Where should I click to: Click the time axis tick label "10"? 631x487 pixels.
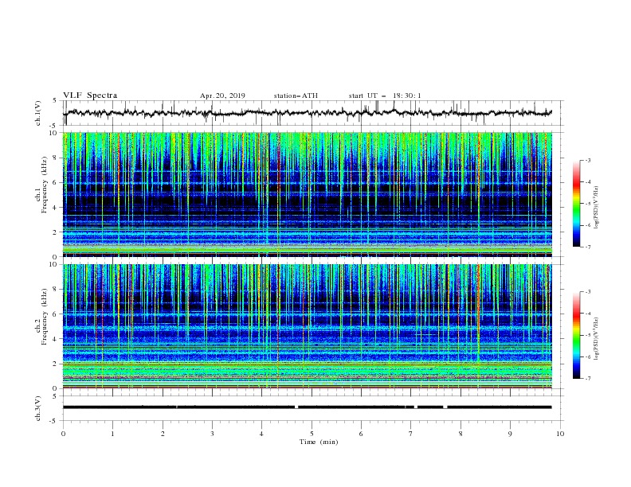pos(560,434)
